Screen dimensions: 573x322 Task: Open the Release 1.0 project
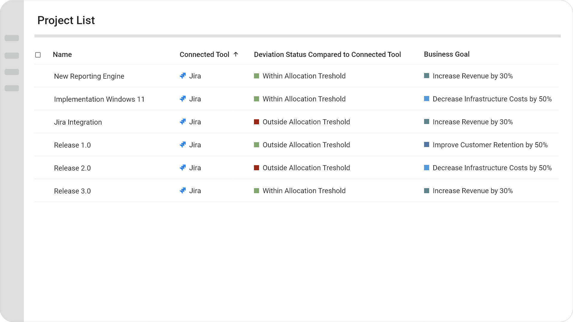(x=73, y=145)
